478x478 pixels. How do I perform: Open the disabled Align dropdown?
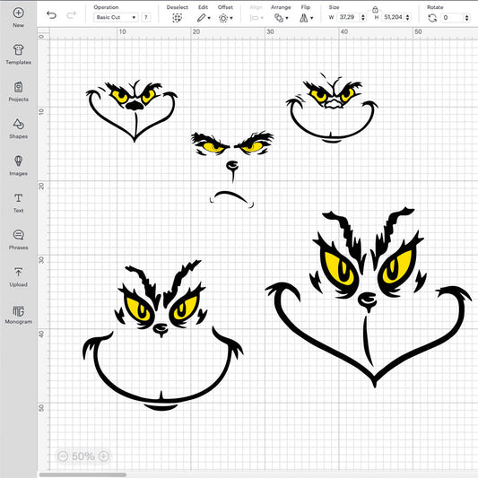pyautogui.click(x=256, y=18)
